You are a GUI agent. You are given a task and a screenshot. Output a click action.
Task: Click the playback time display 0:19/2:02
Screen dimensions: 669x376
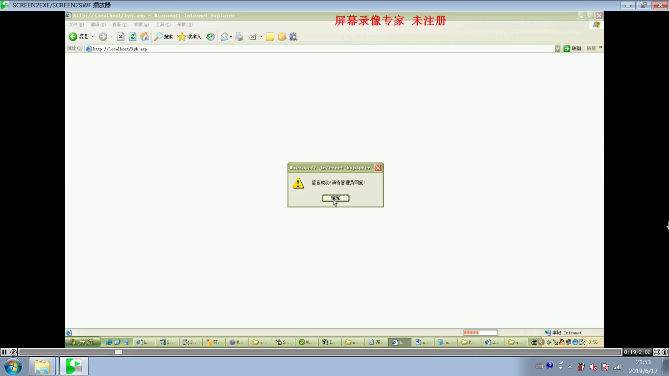tap(637, 352)
